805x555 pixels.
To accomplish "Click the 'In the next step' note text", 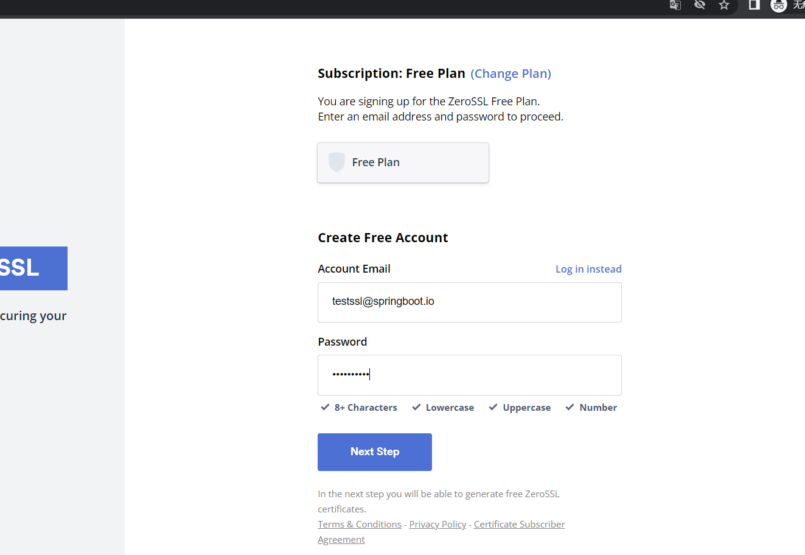I will tap(439, 501).
